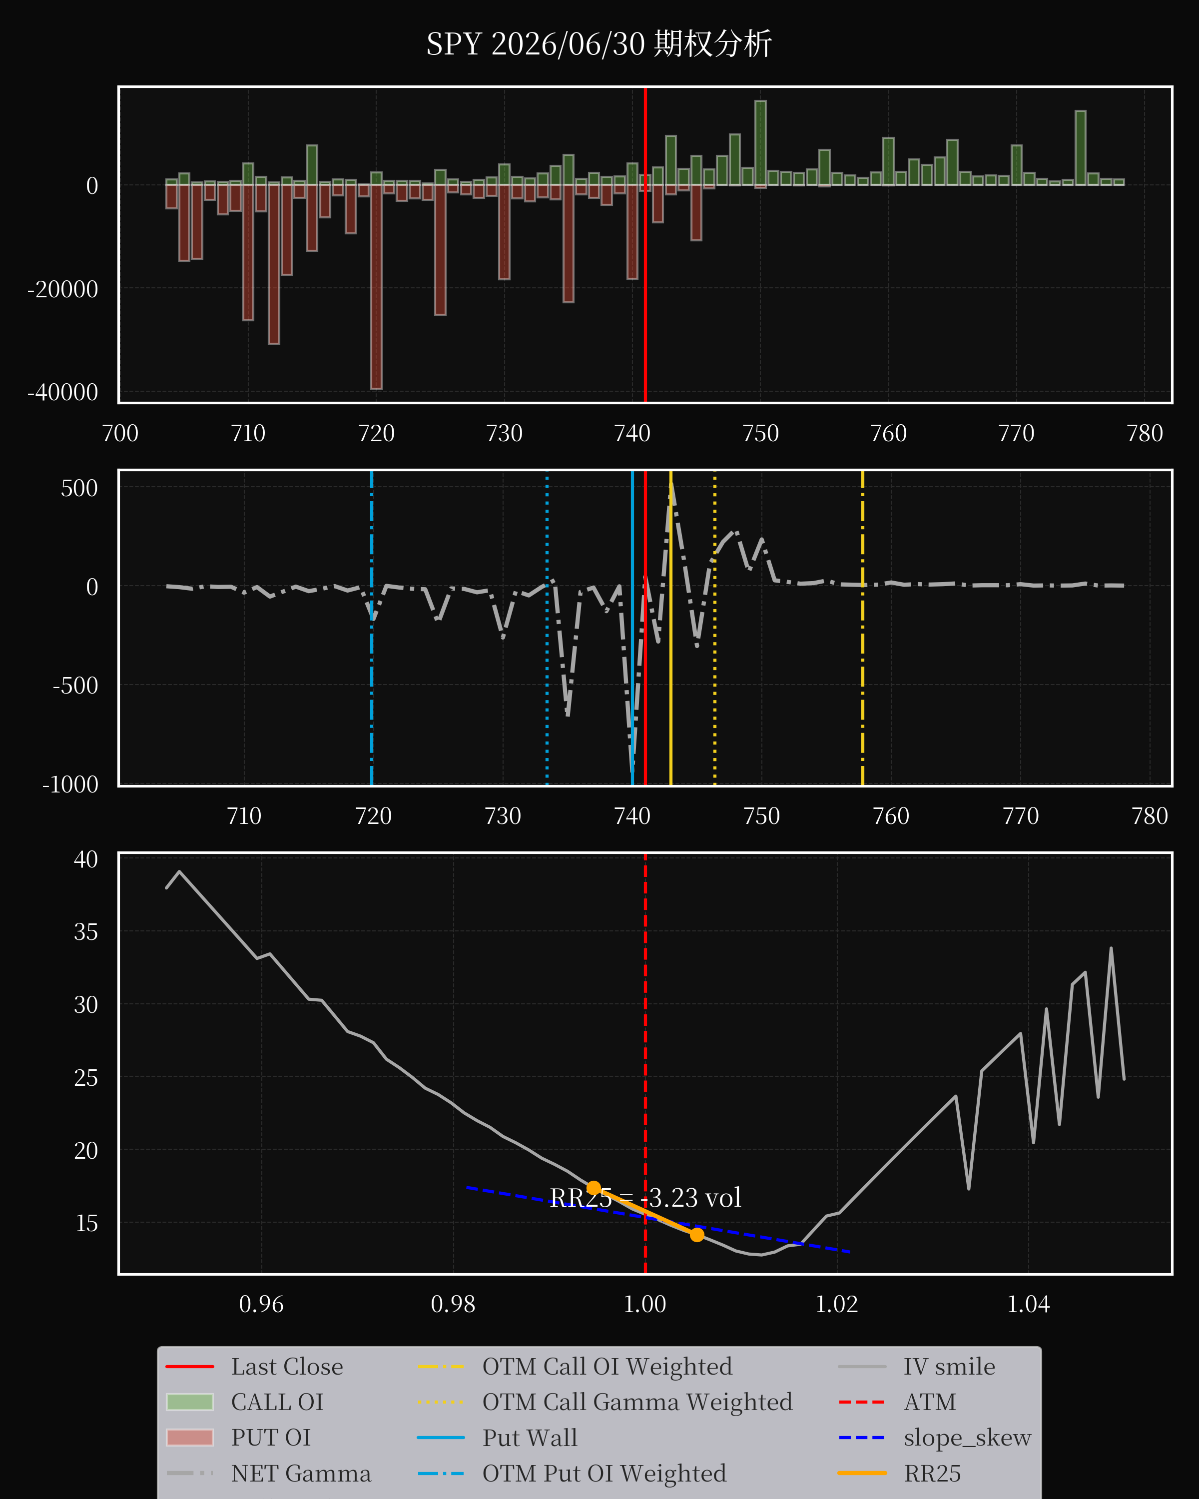This screenshot has height=1499, width=1199.
Task: Click the 'CALL OI' legend label
Action: 277,1402
